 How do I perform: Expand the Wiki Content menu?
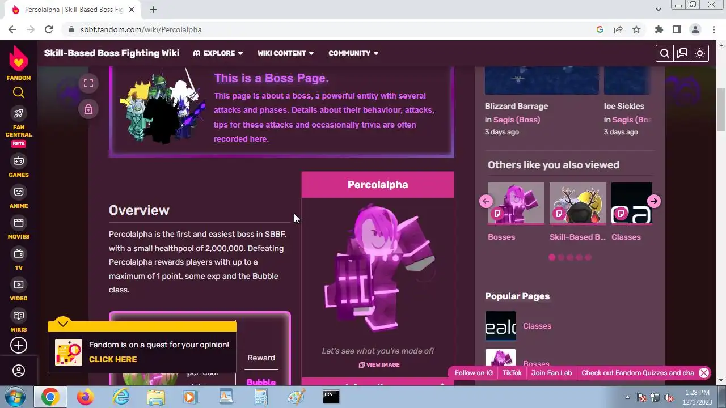point(285,53)
